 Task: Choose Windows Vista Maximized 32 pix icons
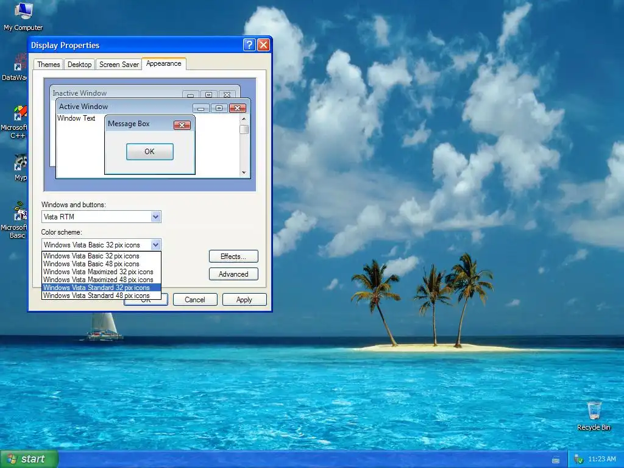point(101,272)
